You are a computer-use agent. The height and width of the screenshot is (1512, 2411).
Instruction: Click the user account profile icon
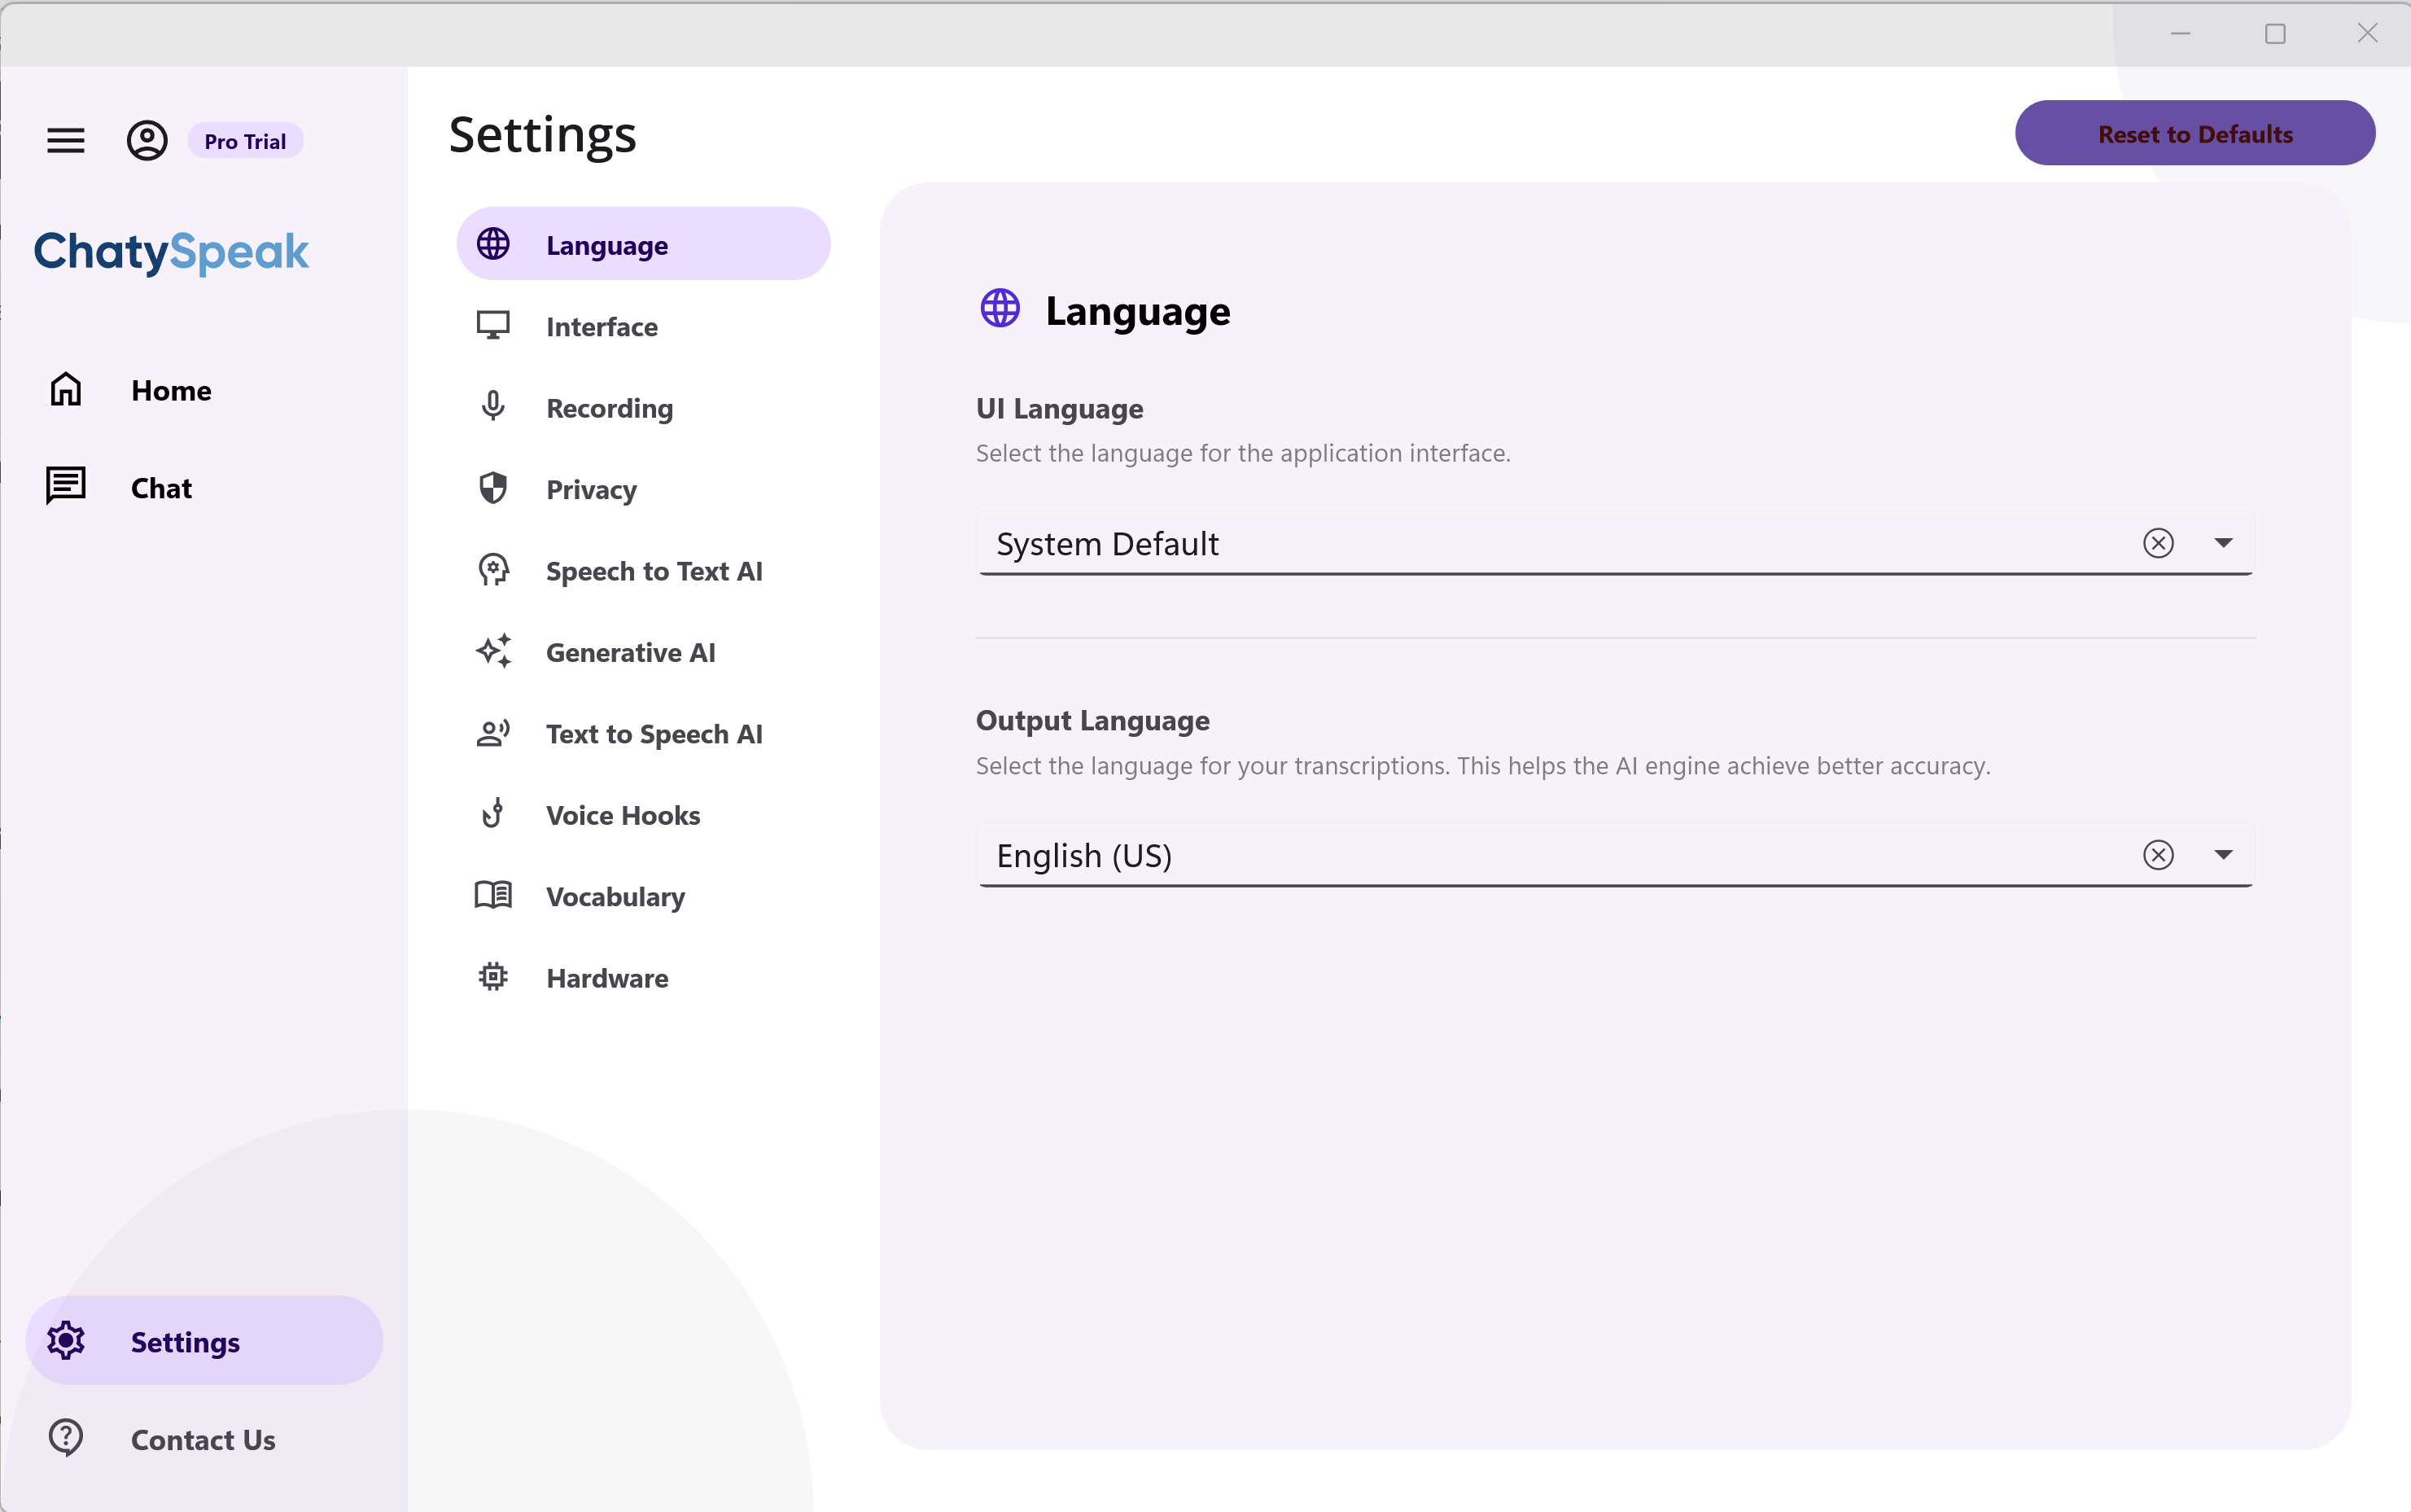pyautogui.click(x=147, y=141)
